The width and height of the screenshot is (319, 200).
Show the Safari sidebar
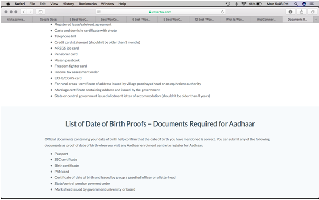pos(40,12)
